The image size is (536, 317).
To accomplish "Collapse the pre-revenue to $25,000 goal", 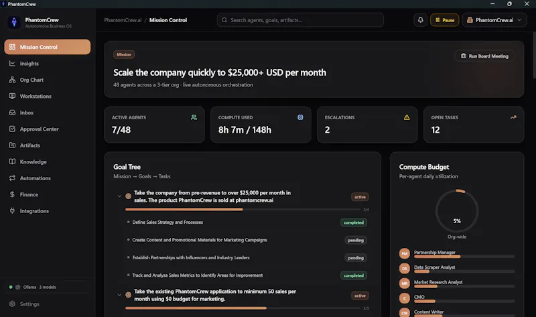I will point(119,196).
